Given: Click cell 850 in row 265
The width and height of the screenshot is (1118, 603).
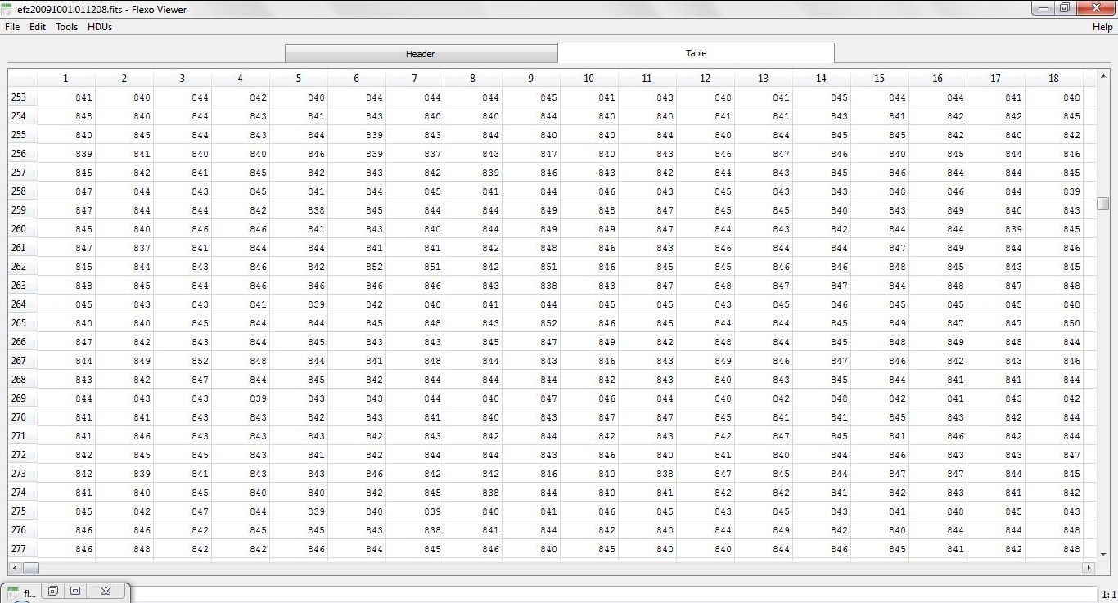Looking at the screenshot, I should click(x=1054, y=323).
